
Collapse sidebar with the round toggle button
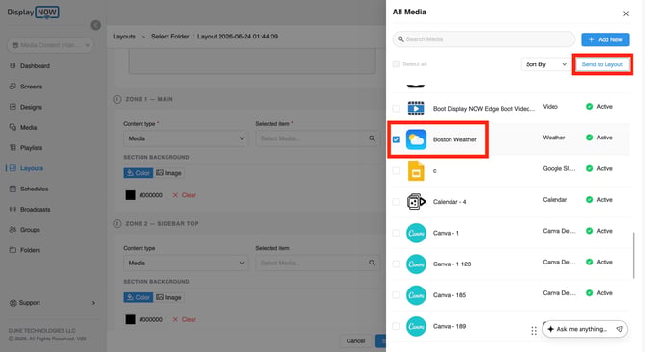(x=96, y=25)
